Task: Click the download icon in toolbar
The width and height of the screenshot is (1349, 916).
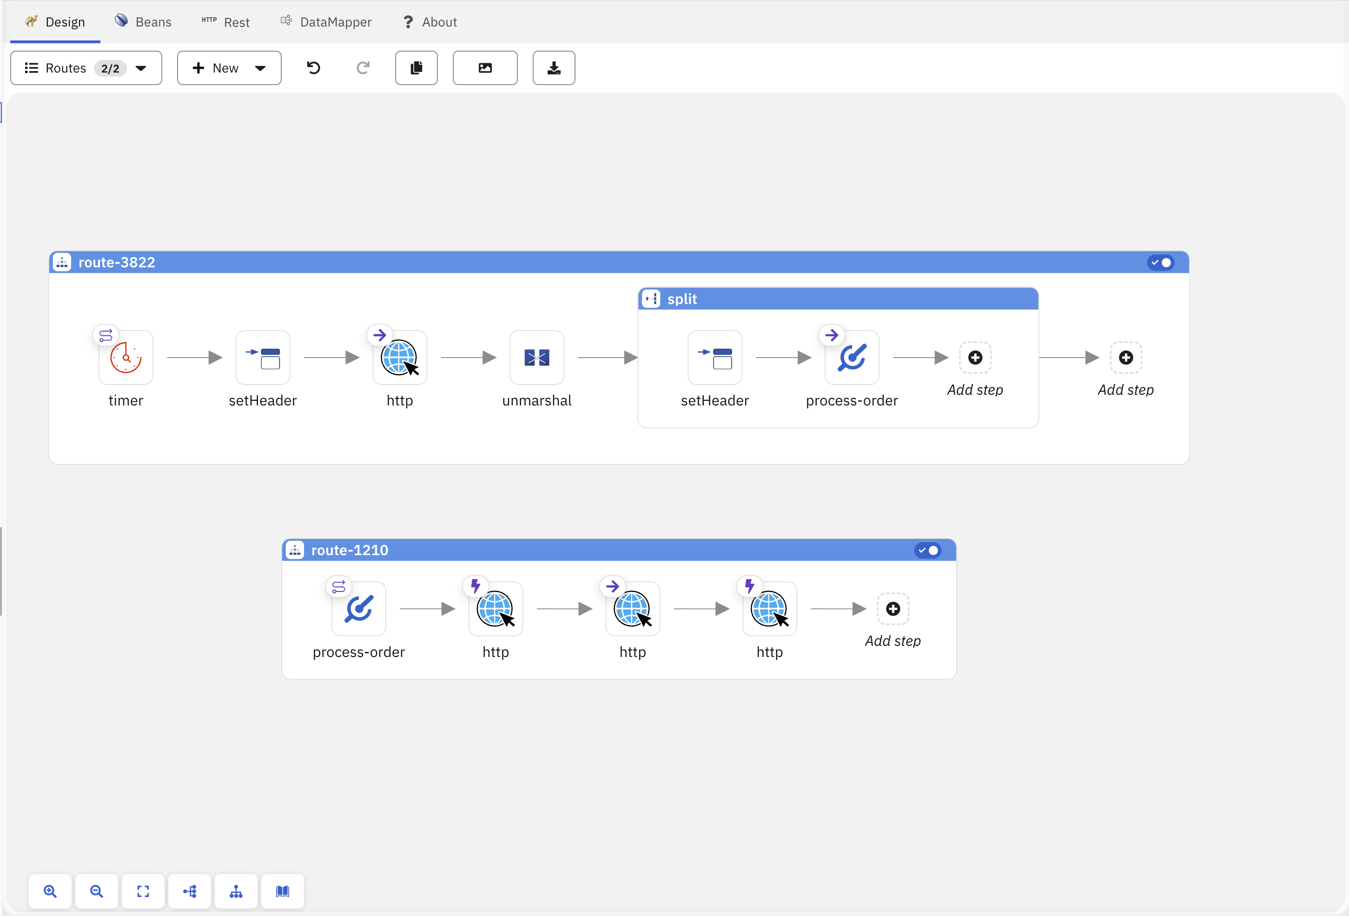Action: 555,68
